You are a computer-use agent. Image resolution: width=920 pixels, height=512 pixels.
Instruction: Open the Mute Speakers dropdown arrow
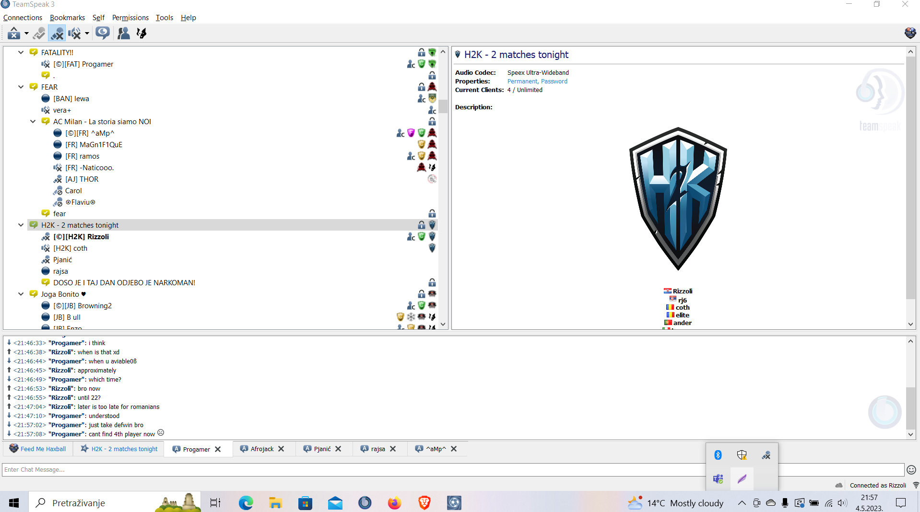pyautogui.click(x=87, y=34)
